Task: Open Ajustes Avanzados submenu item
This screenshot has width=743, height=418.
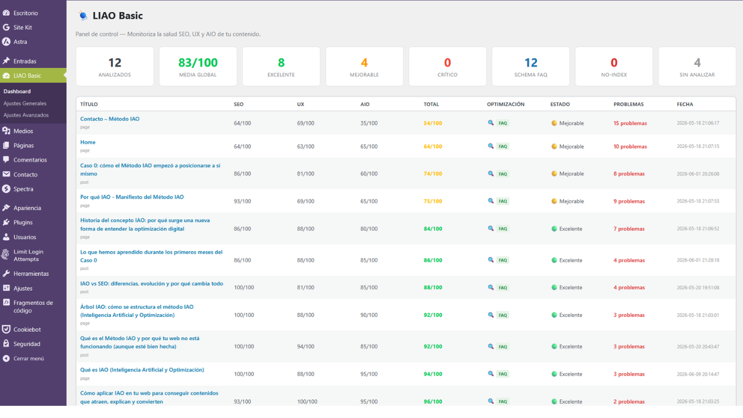Action: 26,115
